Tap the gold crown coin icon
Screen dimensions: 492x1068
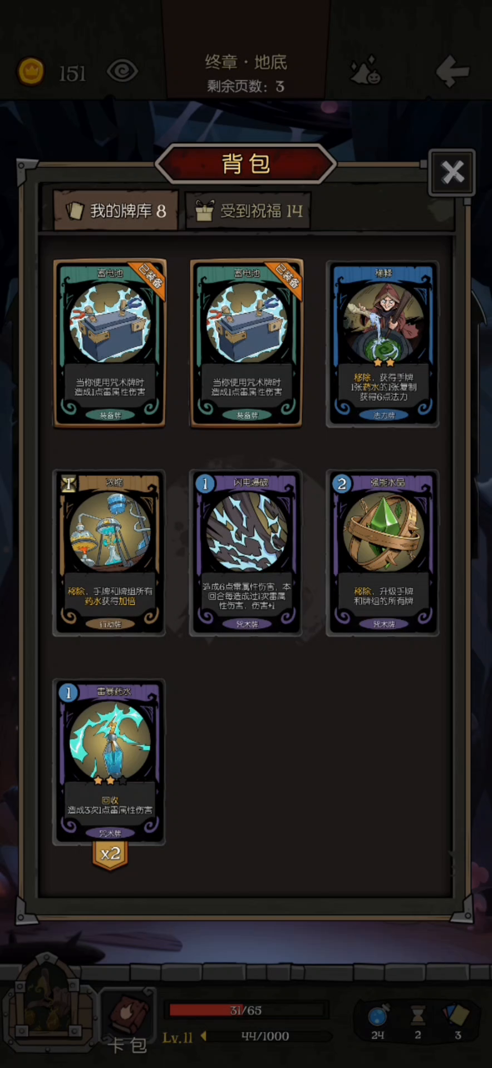(31, 72)
